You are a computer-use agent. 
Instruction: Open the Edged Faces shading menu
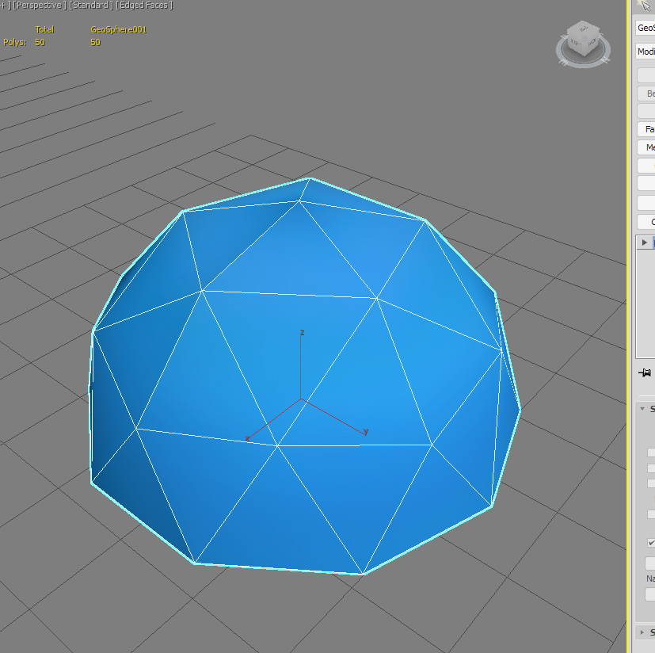(x=143, y=5)
